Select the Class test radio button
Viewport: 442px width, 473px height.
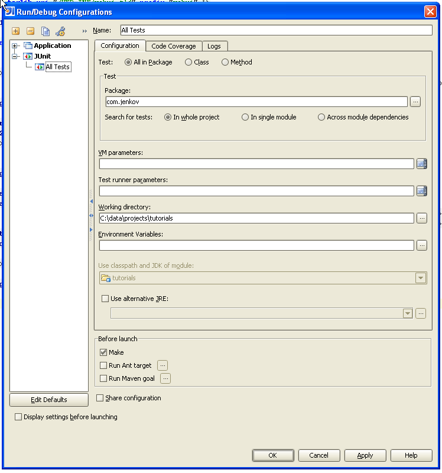tap(188, 62)
